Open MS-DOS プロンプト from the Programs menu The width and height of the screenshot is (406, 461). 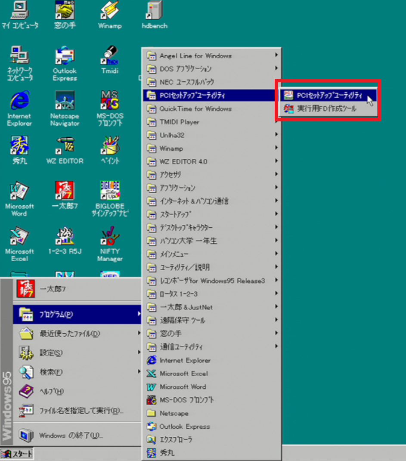pyautogui.click(x=212, y=400)
